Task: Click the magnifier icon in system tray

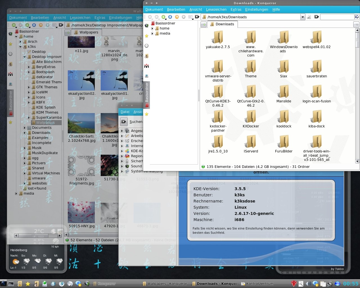Action: 301,284
